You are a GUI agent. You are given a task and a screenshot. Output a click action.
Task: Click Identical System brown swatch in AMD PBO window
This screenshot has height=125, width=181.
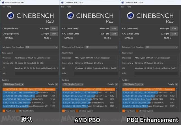pyautogui.click(x=77, y=111)
